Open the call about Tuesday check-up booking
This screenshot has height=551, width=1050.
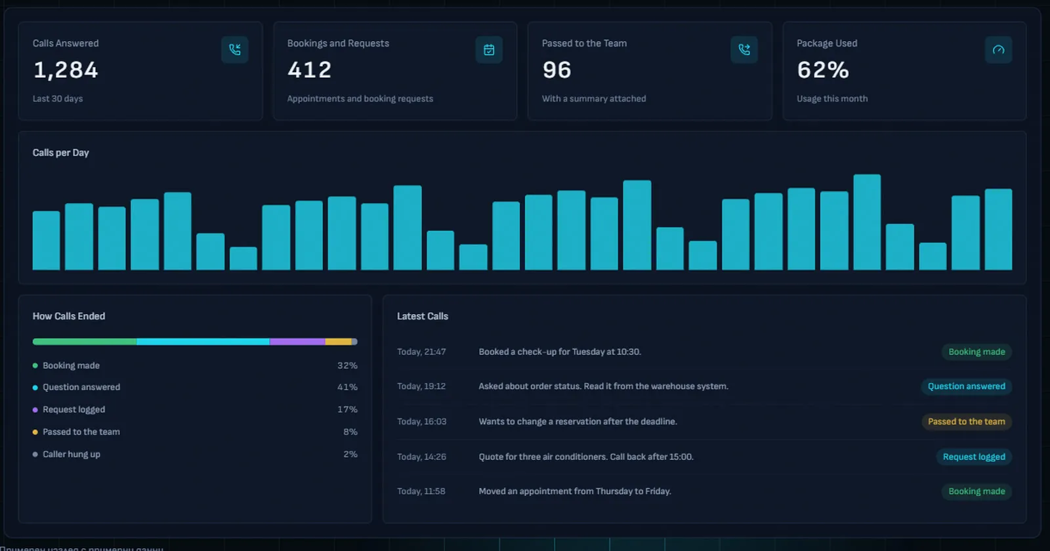[704, 352]
